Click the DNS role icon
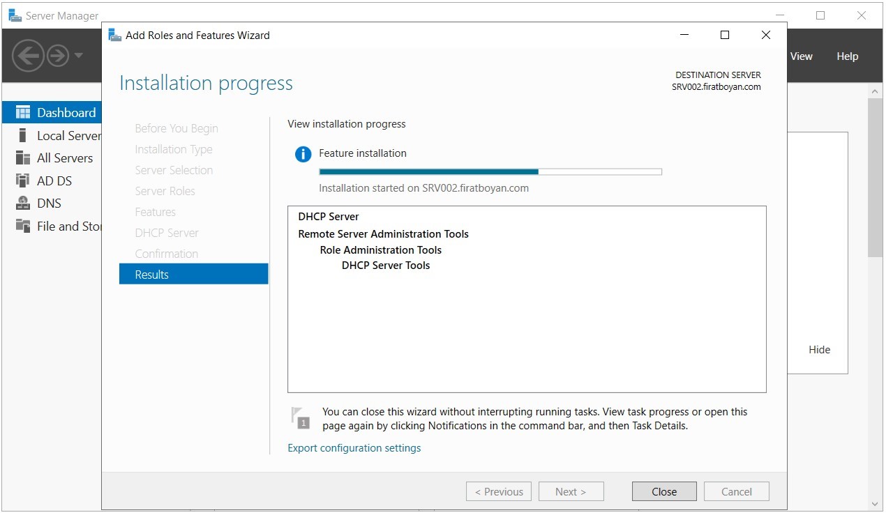This screenshot has width=886, height=515. [23, 203]
